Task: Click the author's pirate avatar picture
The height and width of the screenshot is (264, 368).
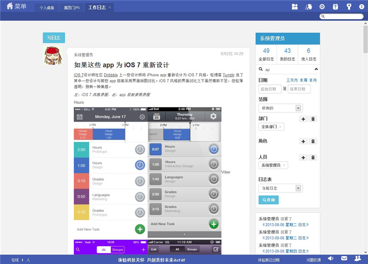Action: coord(53,55)
